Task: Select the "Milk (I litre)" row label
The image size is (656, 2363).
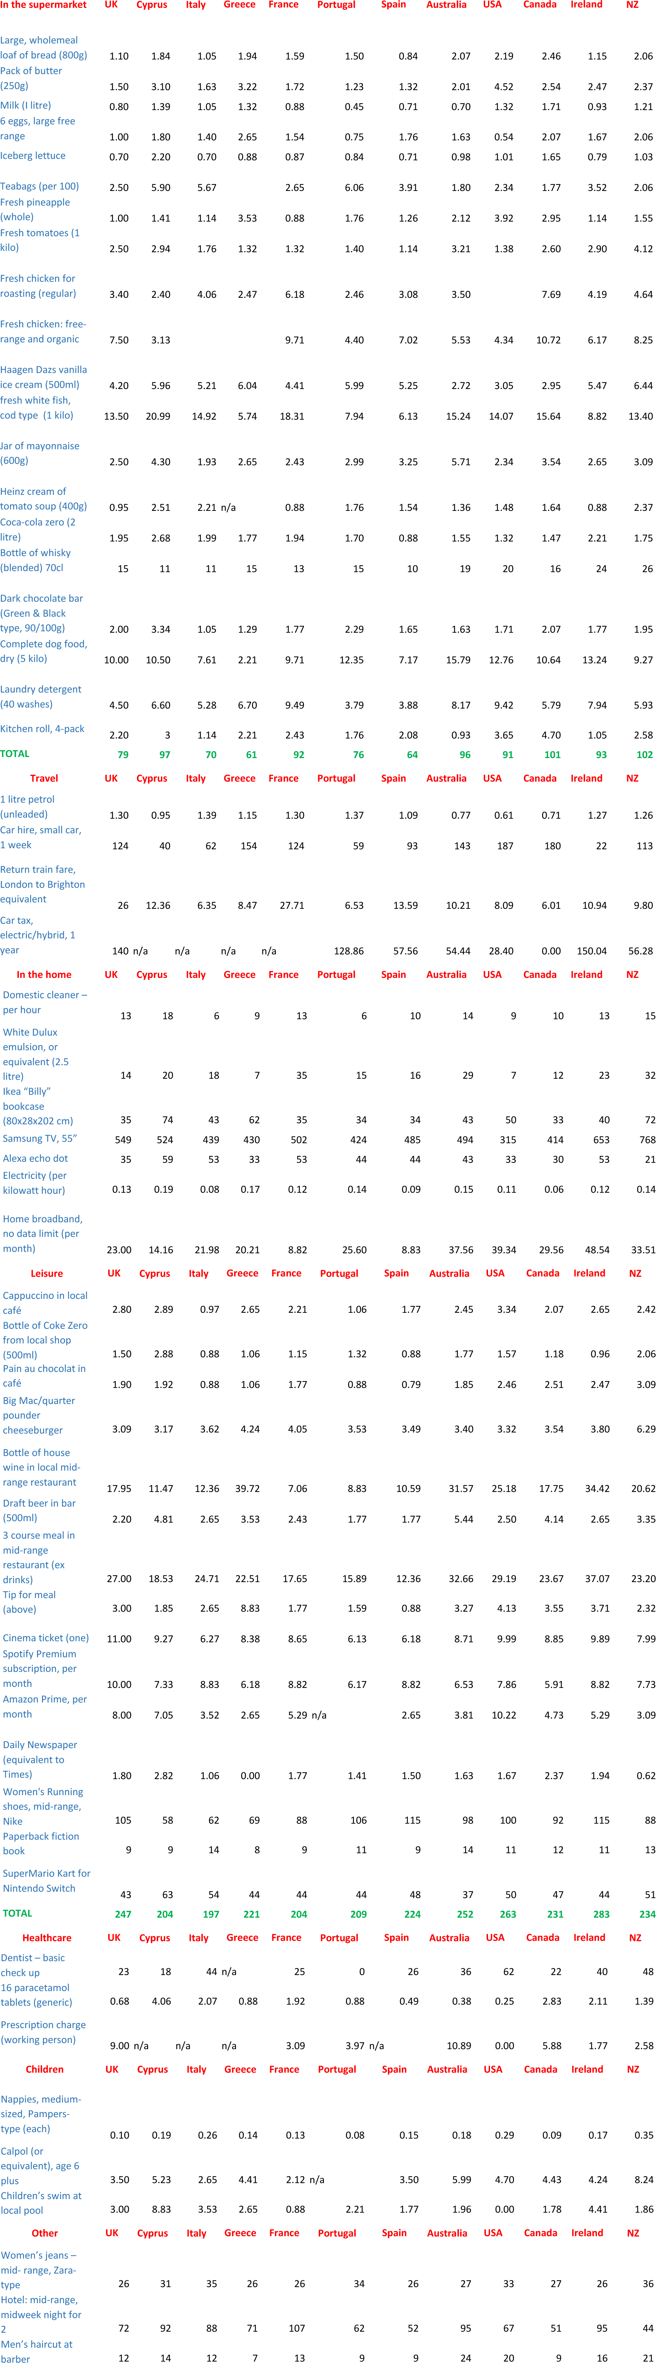Action: (26, 105)
